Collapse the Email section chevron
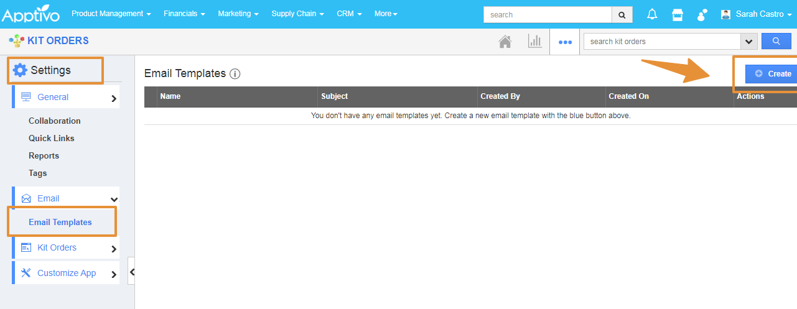The width and height of the screenshot is (797, 309). point(114,200)
